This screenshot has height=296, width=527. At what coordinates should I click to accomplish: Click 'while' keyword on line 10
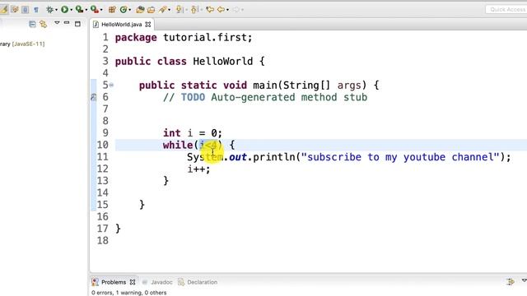click(178, 145)
